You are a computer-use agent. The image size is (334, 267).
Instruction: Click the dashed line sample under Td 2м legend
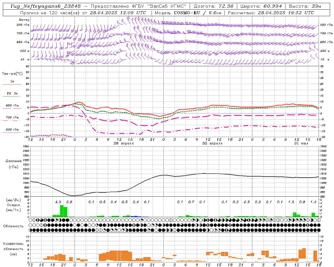tap(12, 96)
